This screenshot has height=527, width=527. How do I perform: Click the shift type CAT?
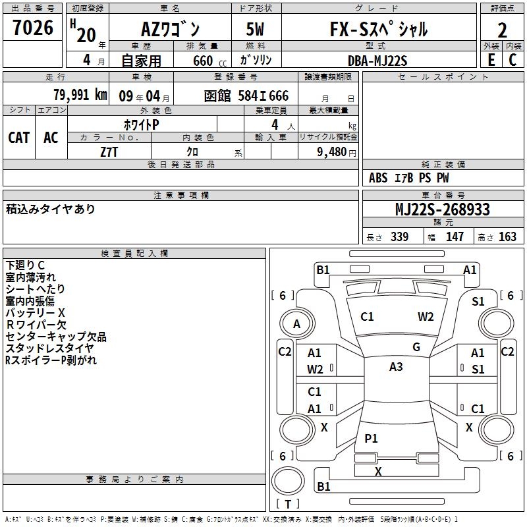click(x=19, y=138)
